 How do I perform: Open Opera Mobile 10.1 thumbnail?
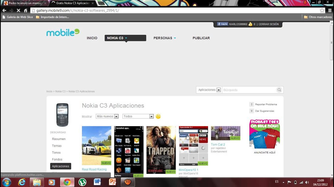coord(193,146)
